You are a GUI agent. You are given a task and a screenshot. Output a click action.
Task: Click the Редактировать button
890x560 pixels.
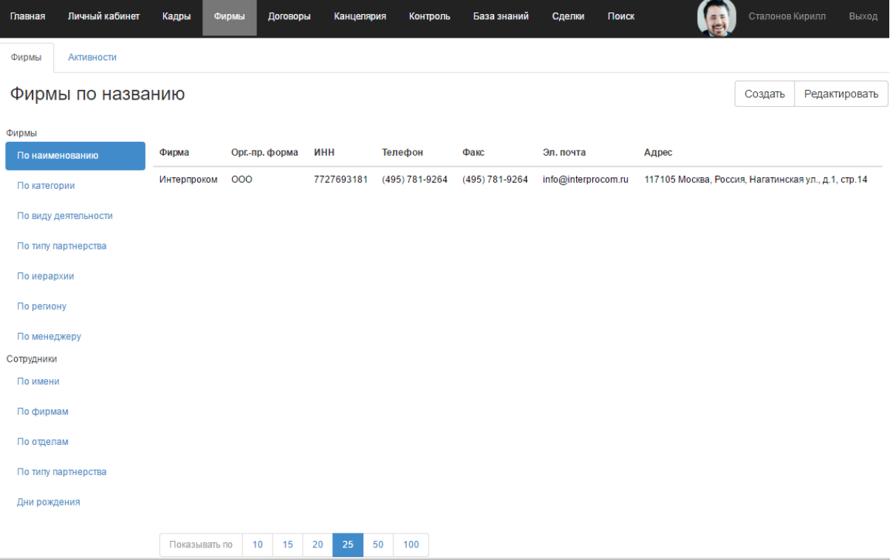841,94
